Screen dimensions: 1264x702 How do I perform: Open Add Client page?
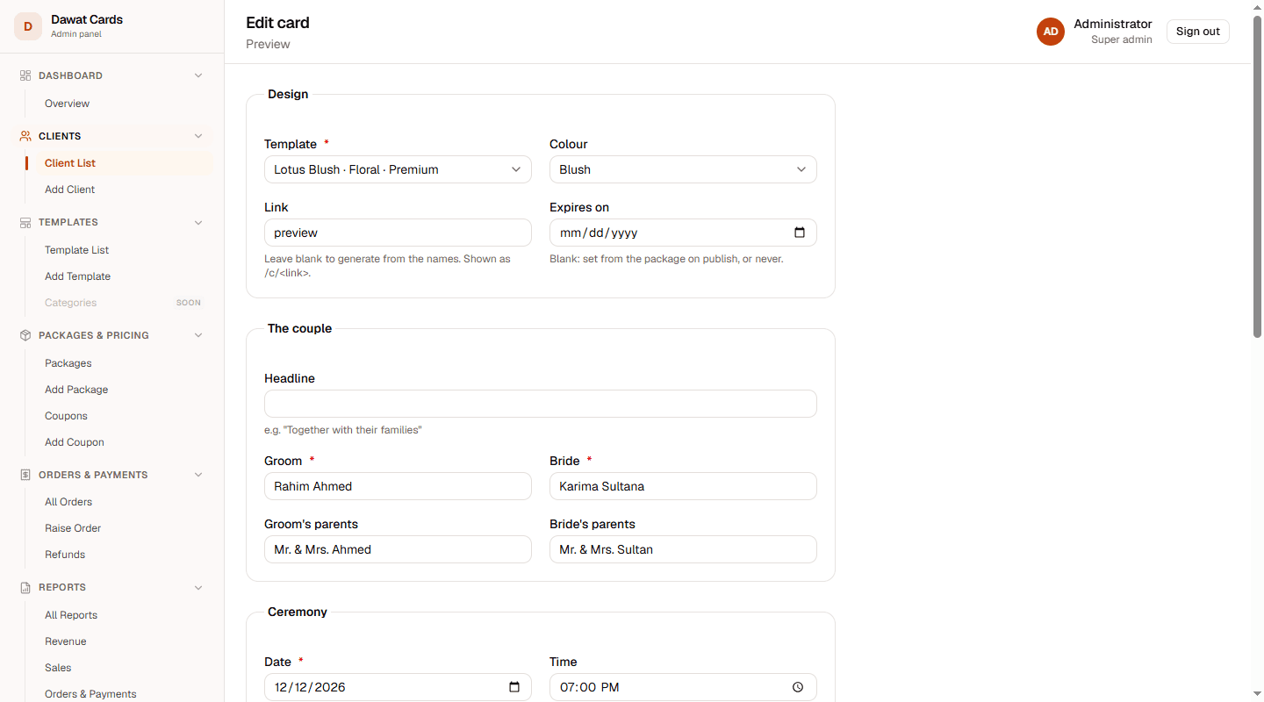[69, 190]
